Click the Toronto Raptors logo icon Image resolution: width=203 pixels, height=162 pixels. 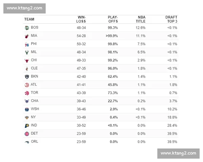tap(27, 93)
